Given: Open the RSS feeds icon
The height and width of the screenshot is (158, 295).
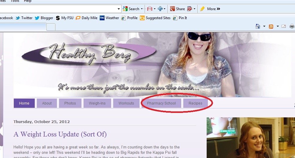Looking at the screenshot, I should coord(271,27).
